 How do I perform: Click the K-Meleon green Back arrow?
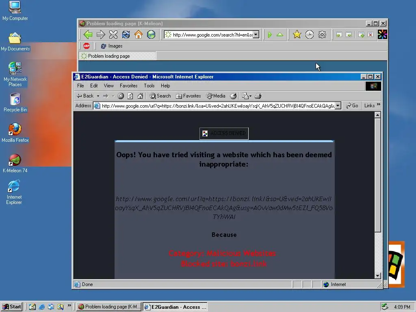click(88, 35)
